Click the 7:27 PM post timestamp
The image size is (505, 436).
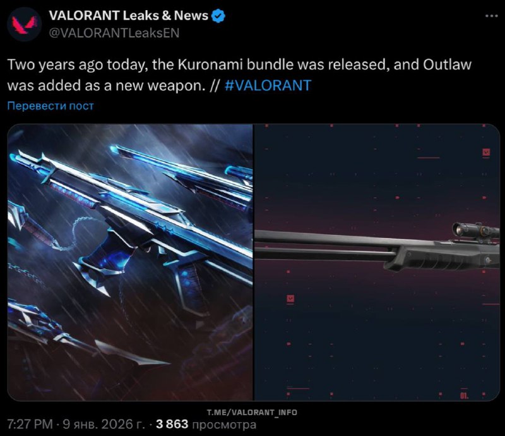coord(30,424)
